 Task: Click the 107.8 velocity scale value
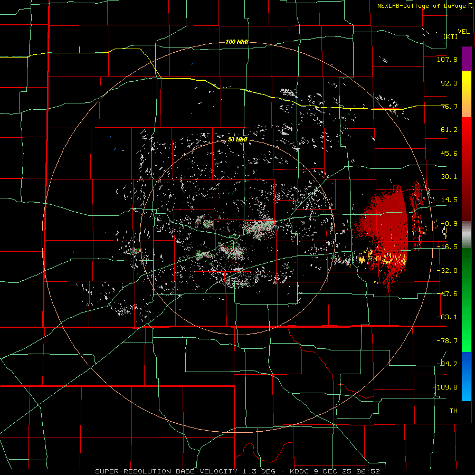click(x=447, y=59)
